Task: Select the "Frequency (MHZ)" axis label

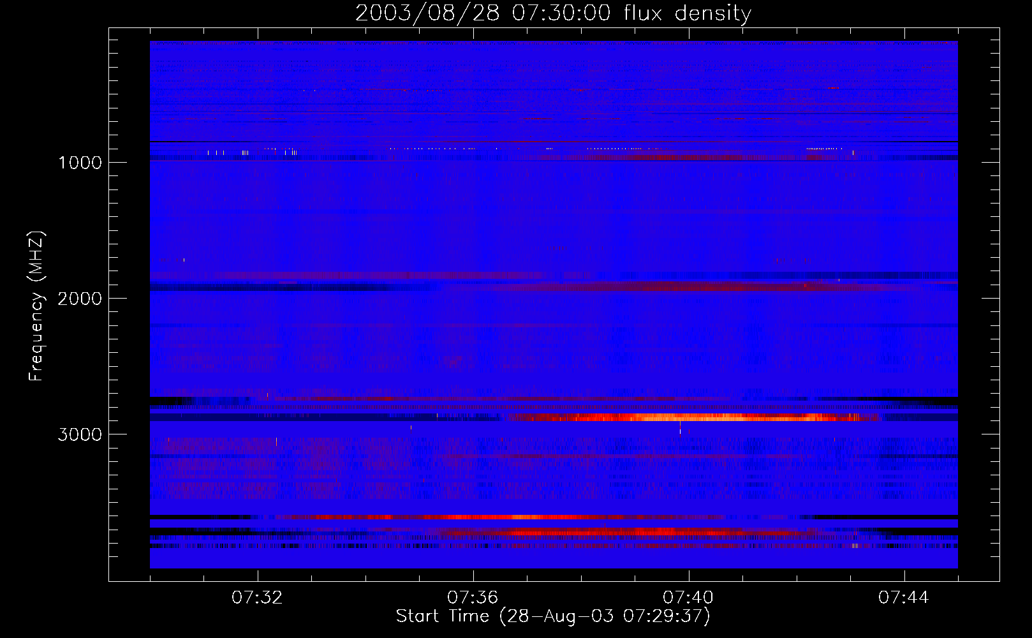Action: pos(37,306)
